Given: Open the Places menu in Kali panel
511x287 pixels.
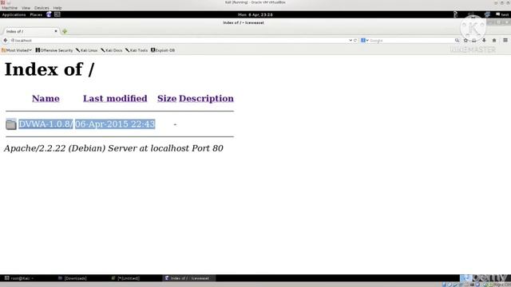Looking at the screenshot, I should pos(36,14).
